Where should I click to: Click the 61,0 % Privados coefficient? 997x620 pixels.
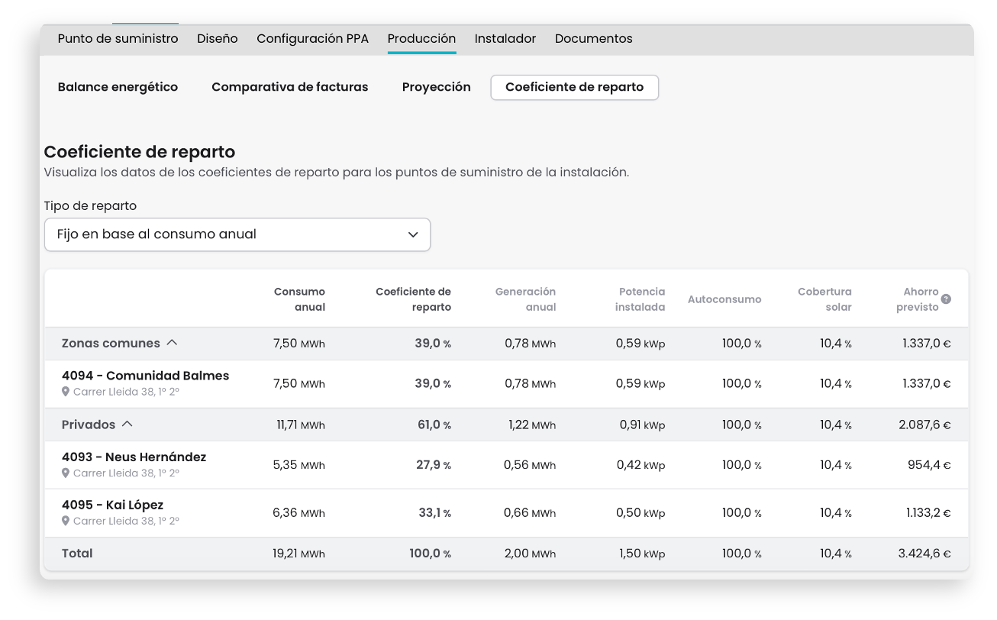pos(434,425)
